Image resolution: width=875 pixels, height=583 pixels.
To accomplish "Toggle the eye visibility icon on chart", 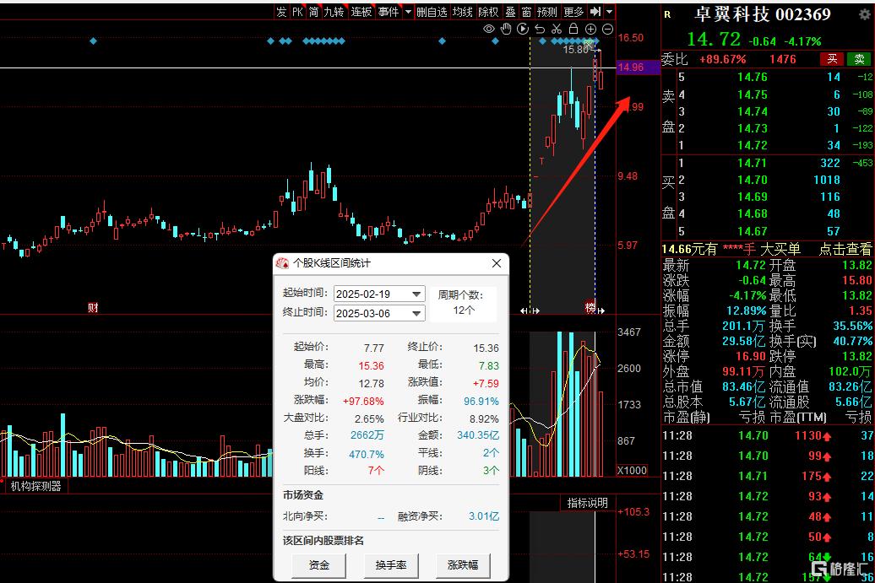I will (489, 29).
